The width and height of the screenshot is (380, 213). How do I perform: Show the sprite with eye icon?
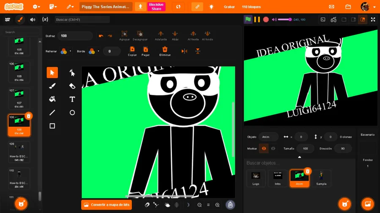pyautogui.click(x=264, y=148)
